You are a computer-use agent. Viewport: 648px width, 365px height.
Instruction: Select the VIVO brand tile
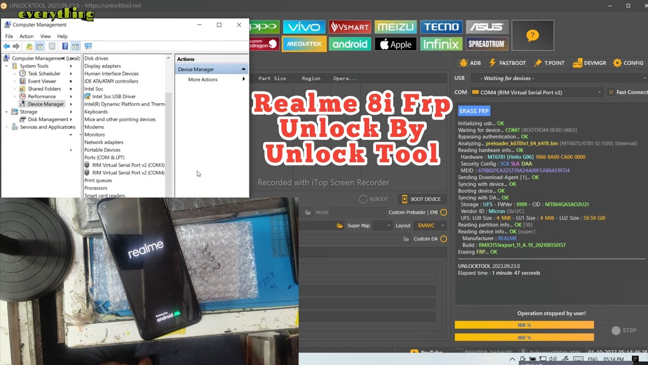click(304, 27)
